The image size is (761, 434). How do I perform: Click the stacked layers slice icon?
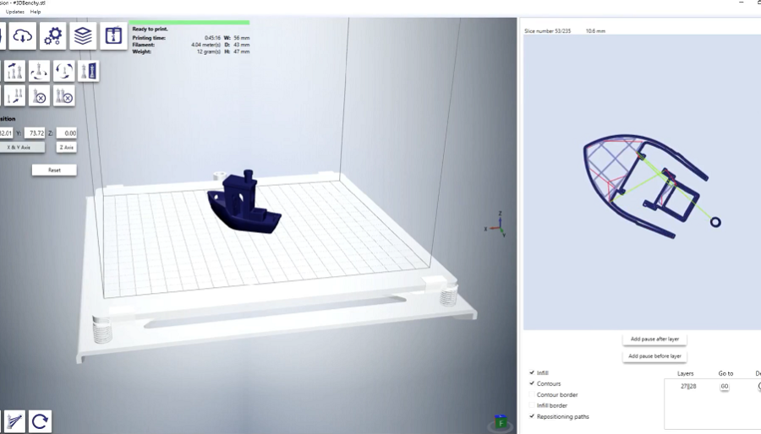(83, 35)
